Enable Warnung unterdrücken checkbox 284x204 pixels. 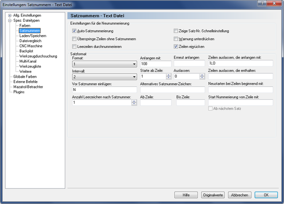click(x=176, y=39)
